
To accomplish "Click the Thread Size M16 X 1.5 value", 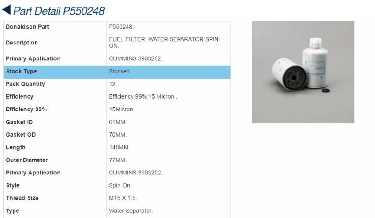I will 123,198.
